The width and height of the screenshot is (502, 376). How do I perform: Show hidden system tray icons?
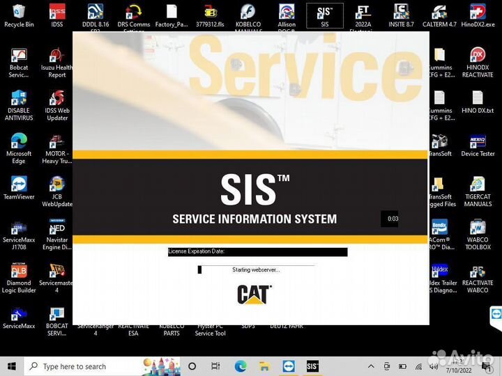pos(371,366)
